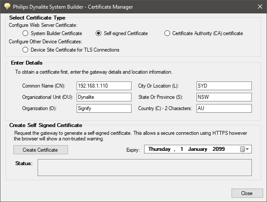The image size is (267, 202).
Task: Click the Create Certificate button
Action: (41, 150)
